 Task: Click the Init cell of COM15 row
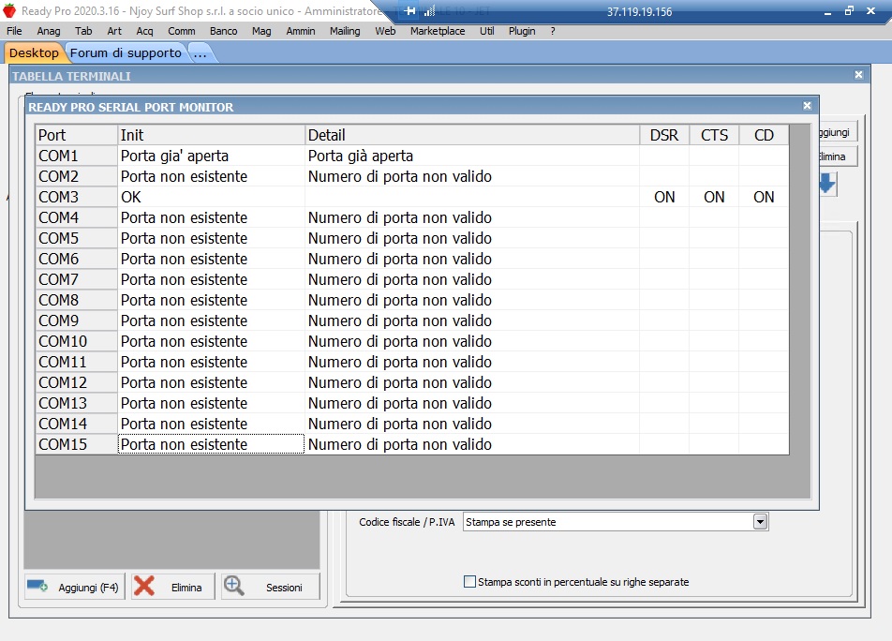pos(211,444)
